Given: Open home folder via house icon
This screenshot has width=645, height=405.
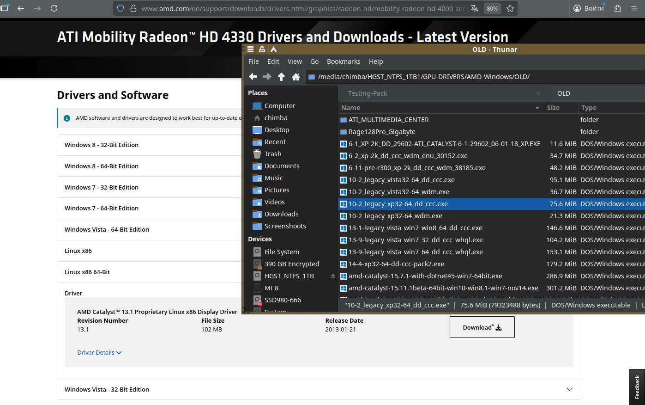Looking at the screenshot, I should [x=296, y=77].
